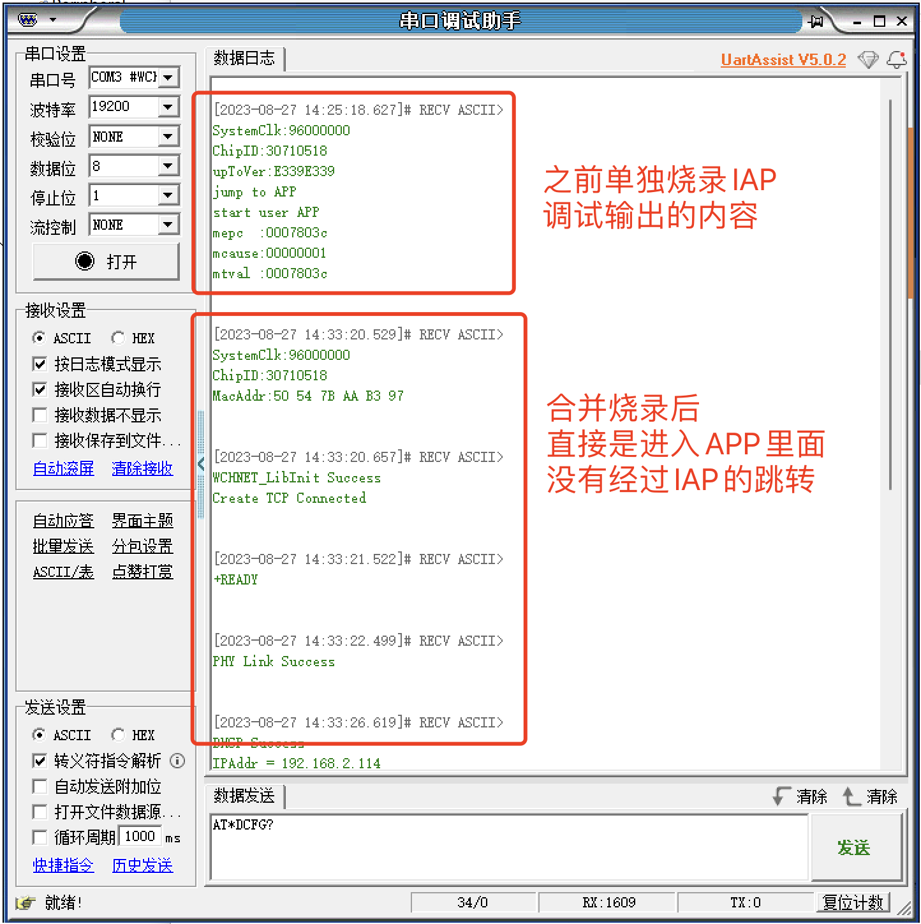Enable 接收保存到文件 checkbox
The image size is (921, 924).
pyautogui.click(x=40, y=440)
